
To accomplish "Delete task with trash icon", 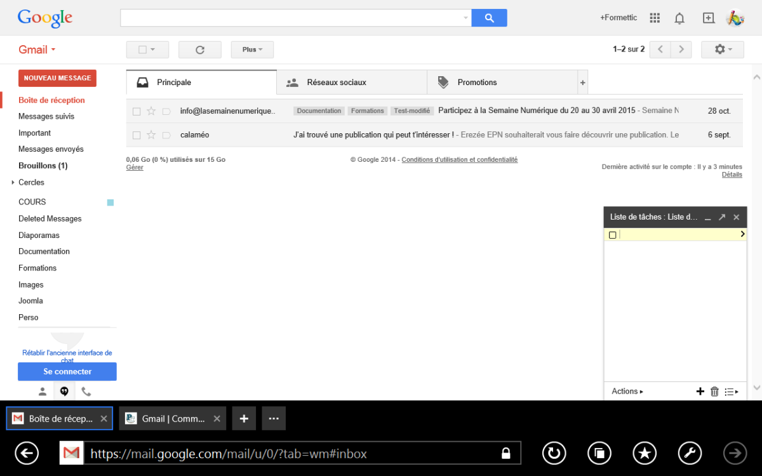I will (x=714, y=392).
